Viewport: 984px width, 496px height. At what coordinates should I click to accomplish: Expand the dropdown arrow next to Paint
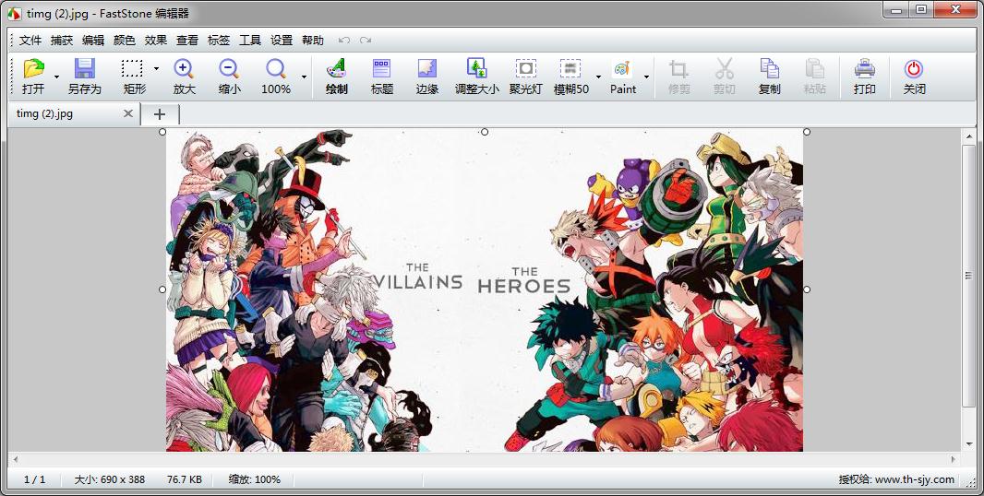(x=646, y=77)
